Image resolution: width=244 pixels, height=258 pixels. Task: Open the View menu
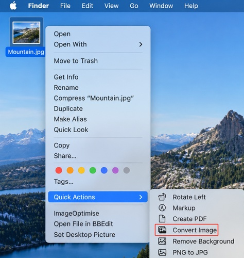click(x=111, y=6)
